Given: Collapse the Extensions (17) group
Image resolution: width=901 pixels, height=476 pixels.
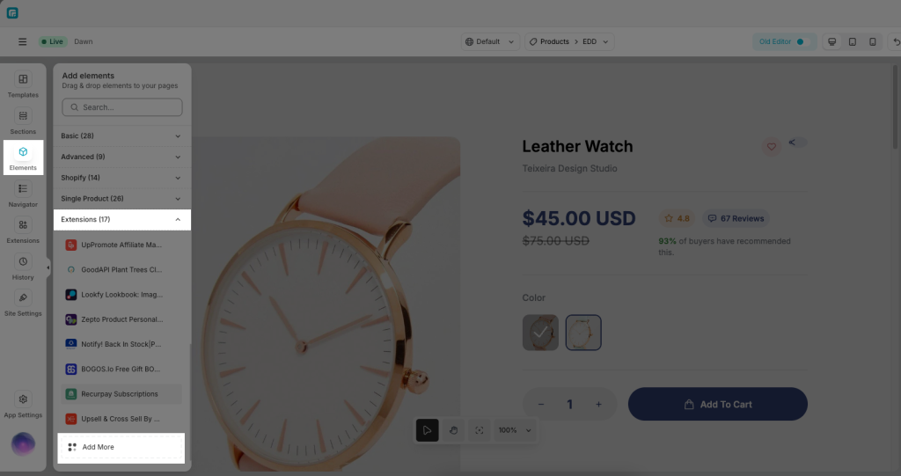Looking at the screenshot, I should [x=121, y=220].
